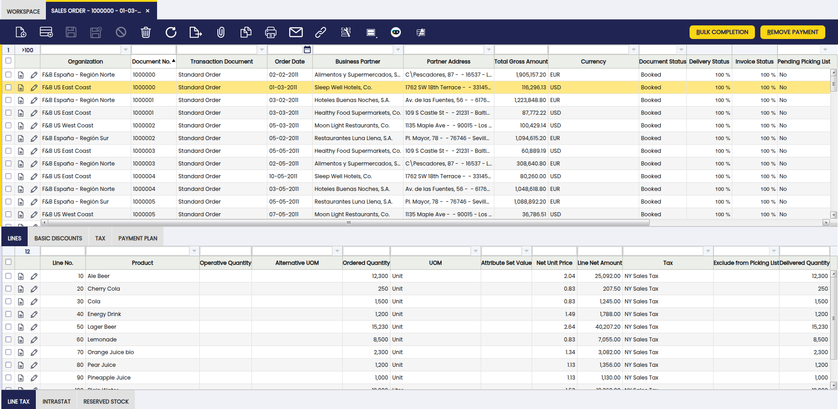Viewport: 838px width, 409px height.
Task: Click the delete record trash icon
Action: click(146, 32)
